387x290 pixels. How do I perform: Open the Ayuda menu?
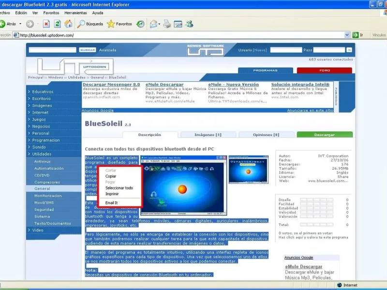pyautogui.click(x=98, y=13)
